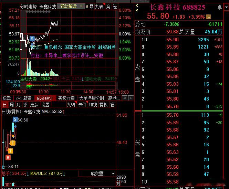
Task: Click the S sell marker at 60.60
Action: pos(15,119)
